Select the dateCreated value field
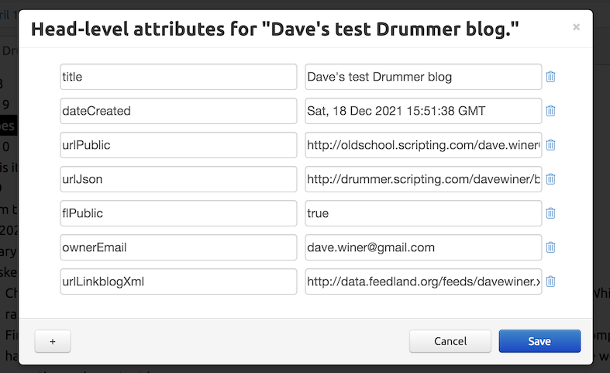Viewport: 610px width, 373px height. point(423,111)
